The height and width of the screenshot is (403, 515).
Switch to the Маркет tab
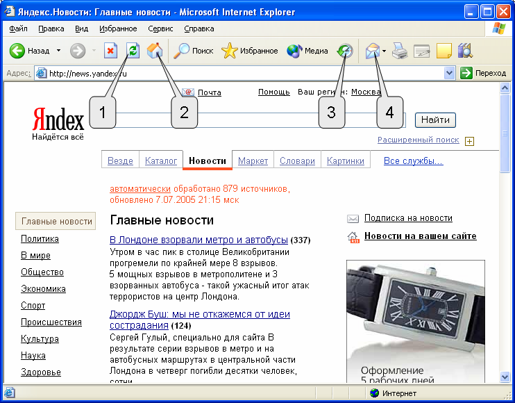[x=253, y=161]
